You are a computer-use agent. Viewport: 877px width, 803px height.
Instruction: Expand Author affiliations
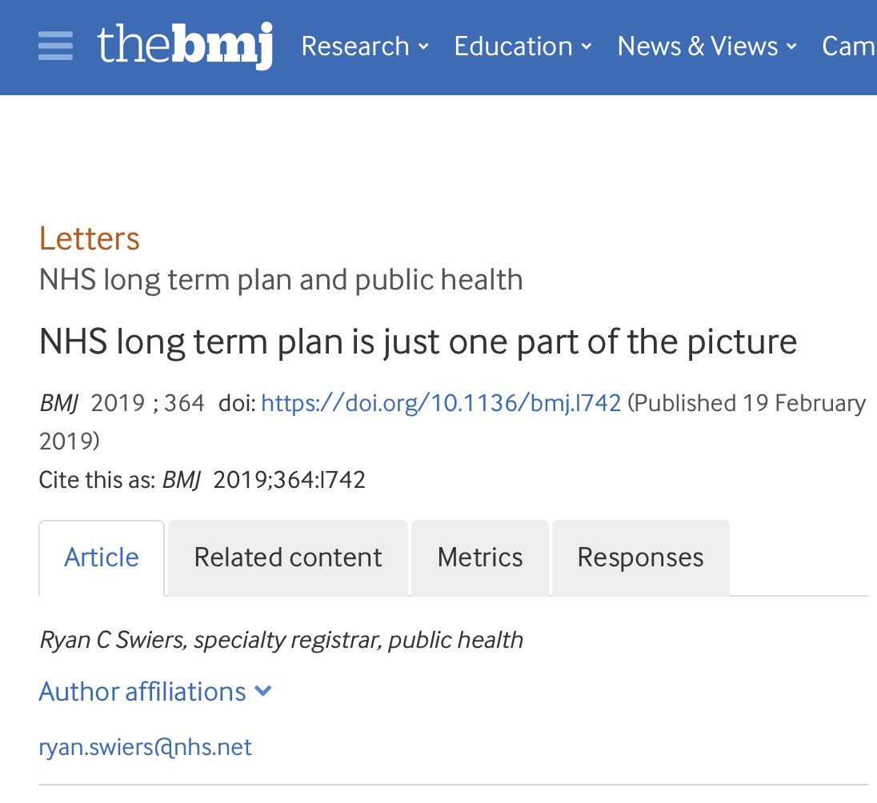(x=155, y=692)
